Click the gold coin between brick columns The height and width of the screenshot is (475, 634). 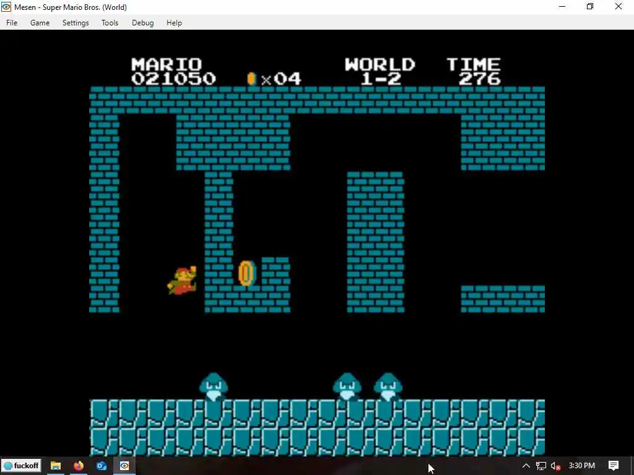(246, 273)
